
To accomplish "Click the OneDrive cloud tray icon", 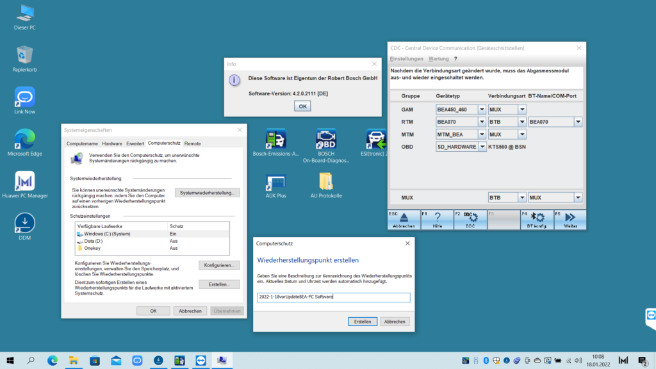I will 537,360.
